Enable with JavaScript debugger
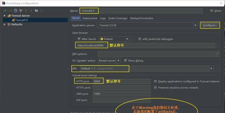This screenshot has height=113, width=225. [x=140, y=39]
